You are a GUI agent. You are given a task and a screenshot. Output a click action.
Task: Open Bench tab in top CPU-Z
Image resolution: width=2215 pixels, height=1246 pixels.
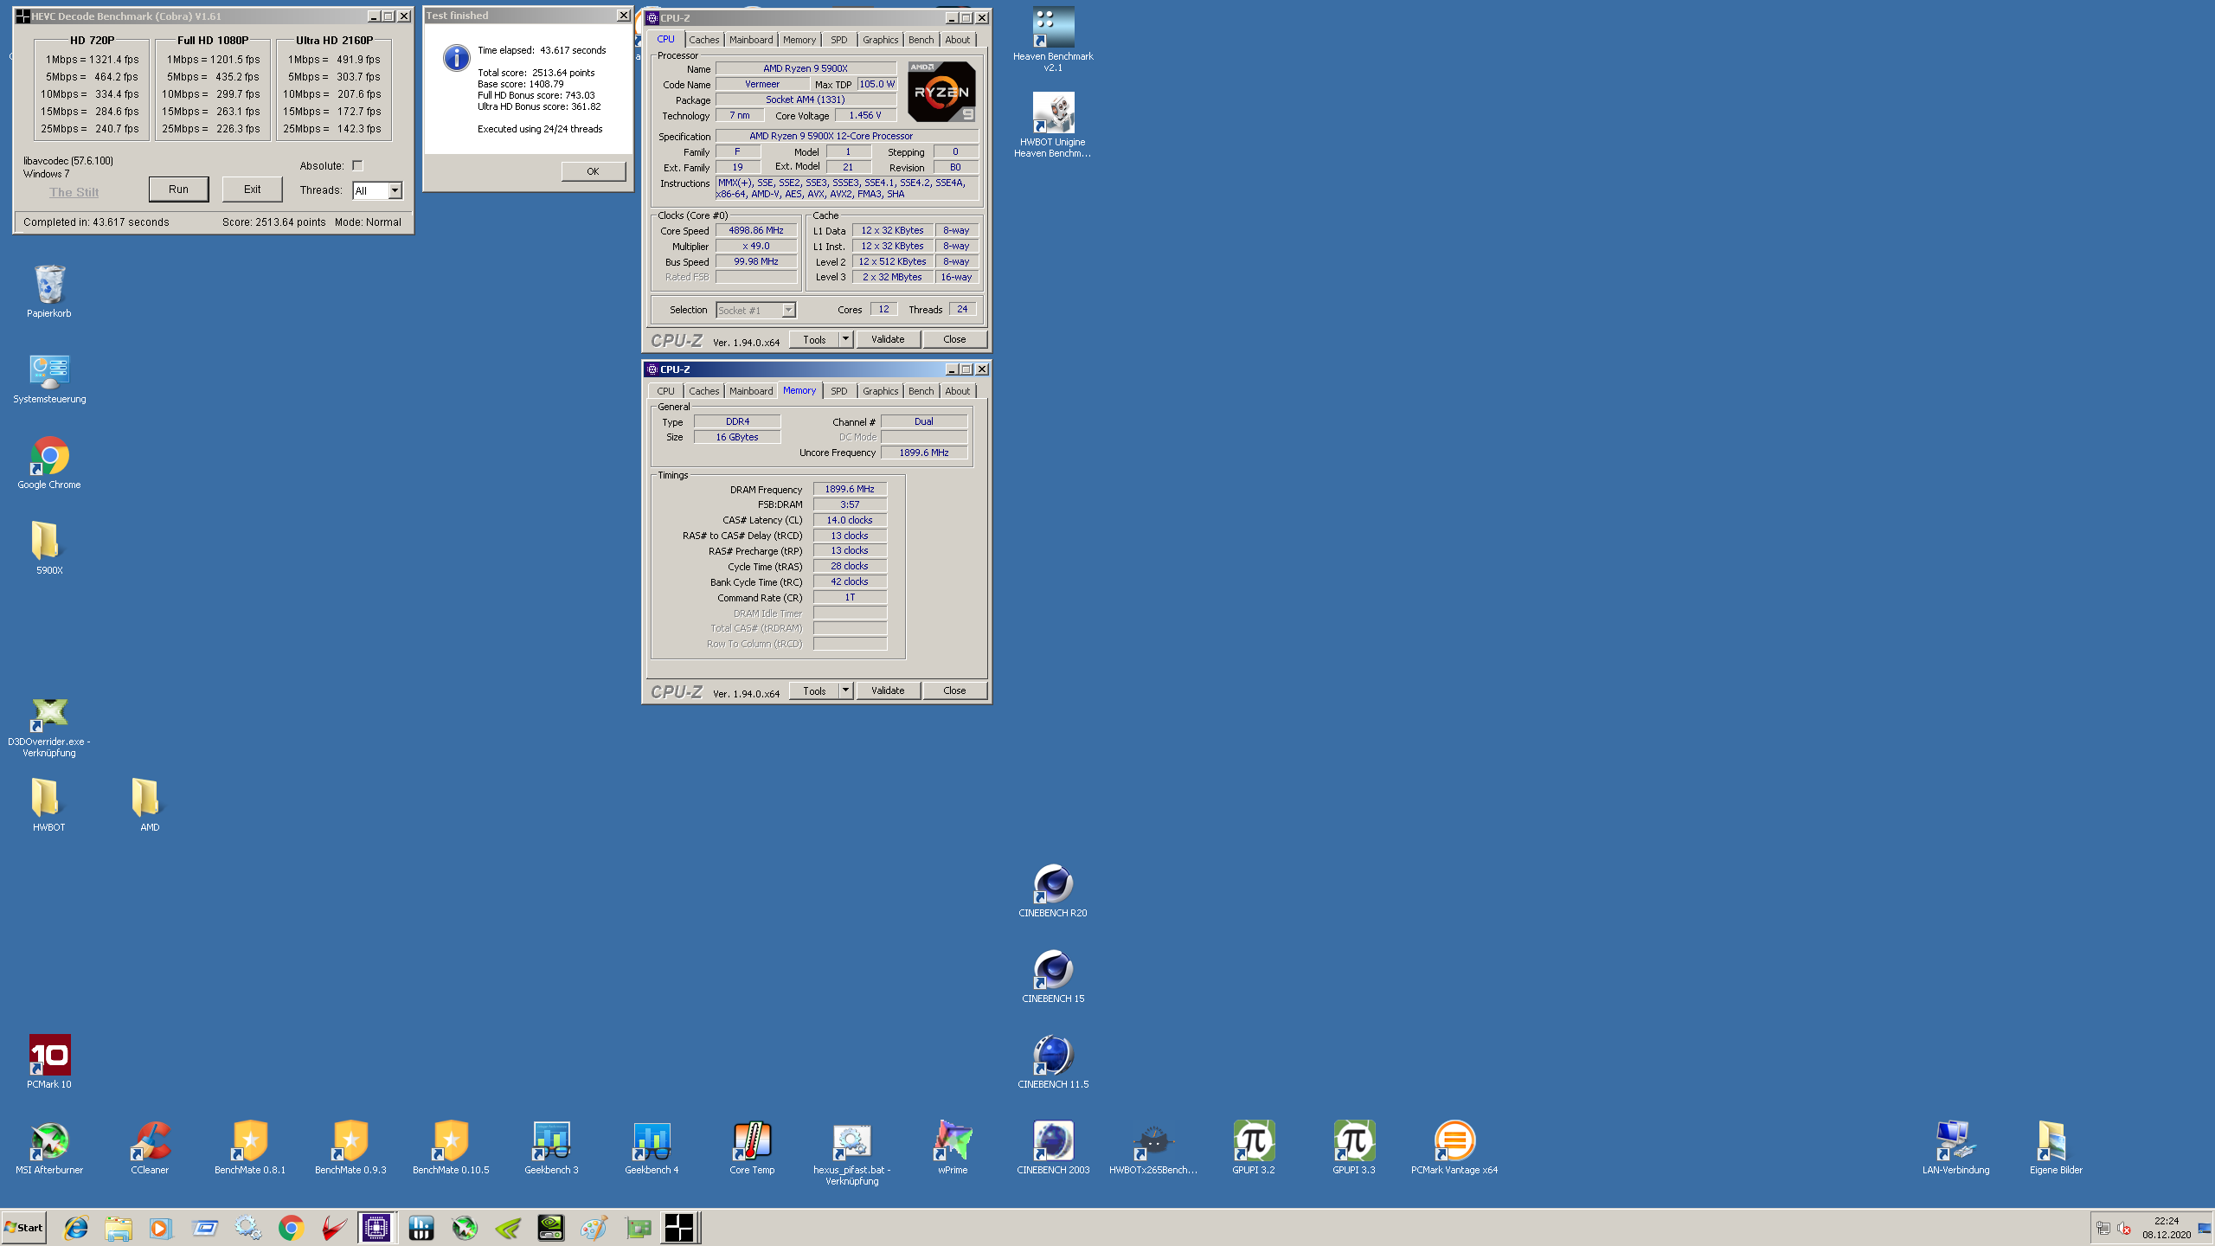[x=921, y=40]
